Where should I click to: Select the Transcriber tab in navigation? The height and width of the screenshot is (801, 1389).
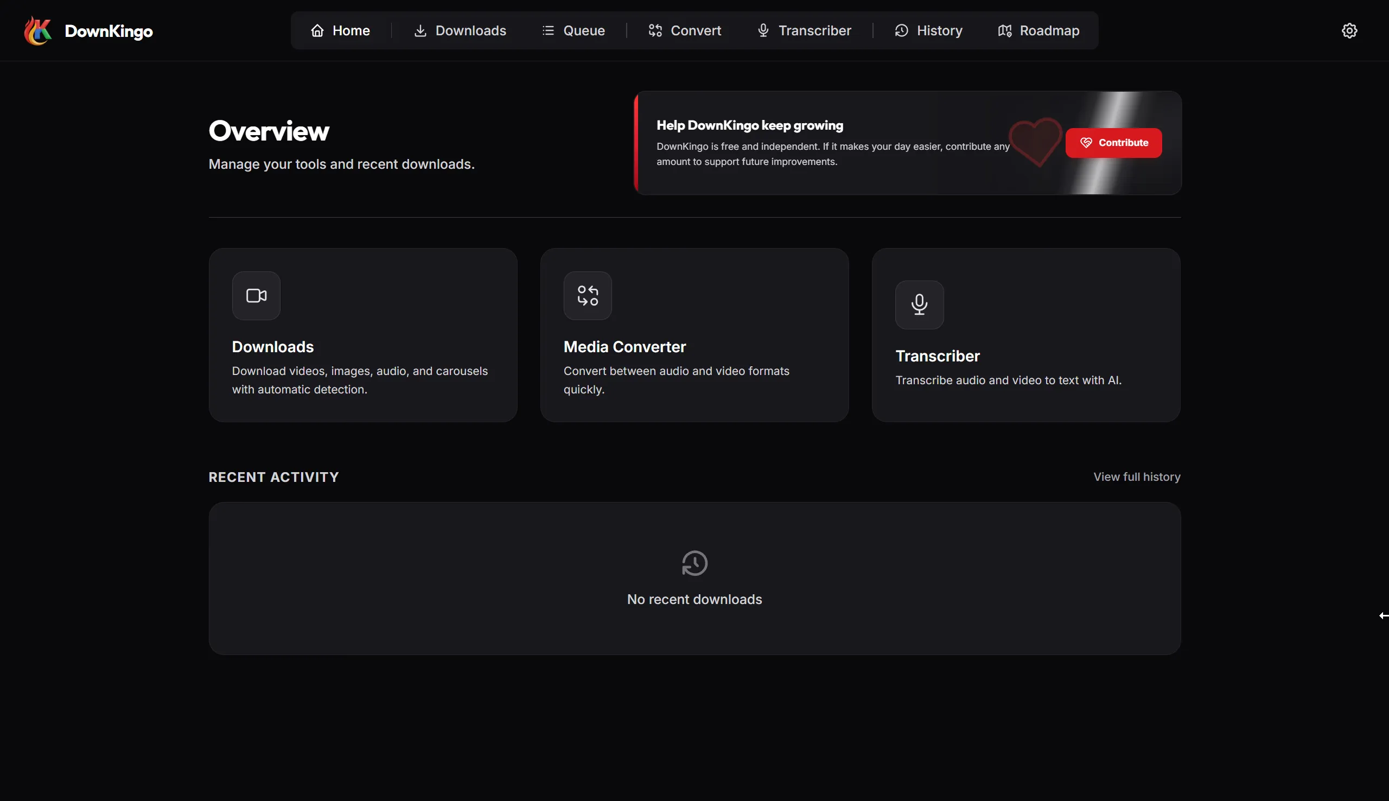[804, 30]
